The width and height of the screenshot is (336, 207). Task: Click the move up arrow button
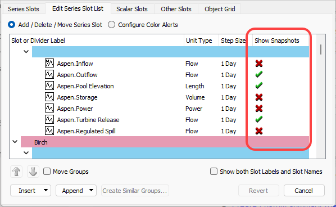(x=16, y=172)
